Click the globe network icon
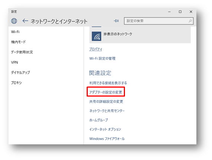Screen dimensions: 212x160 [14, 21]
